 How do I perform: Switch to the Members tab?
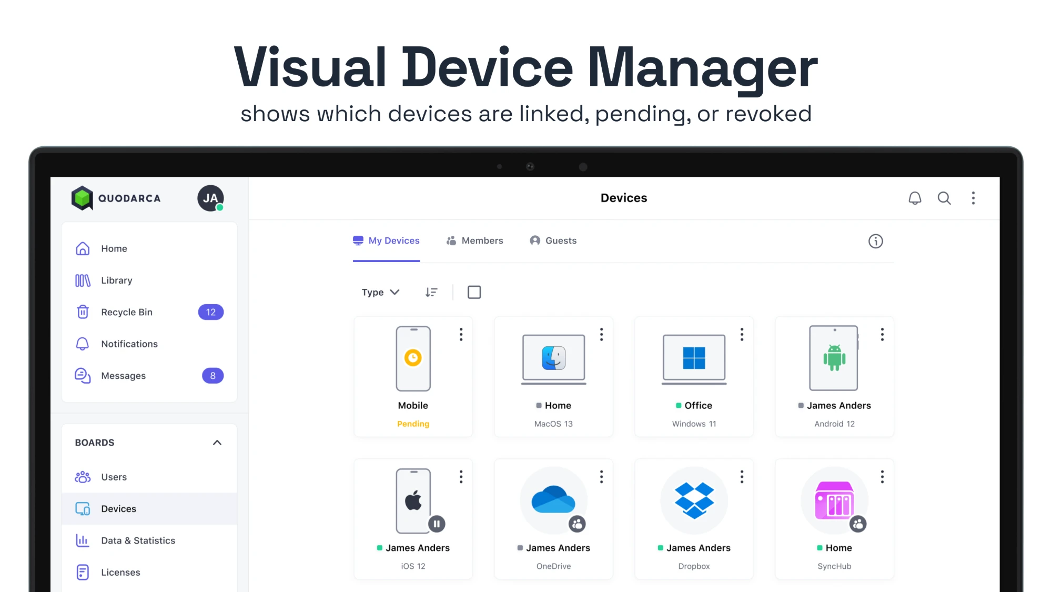pyautogui.click(x=474, y=241)
